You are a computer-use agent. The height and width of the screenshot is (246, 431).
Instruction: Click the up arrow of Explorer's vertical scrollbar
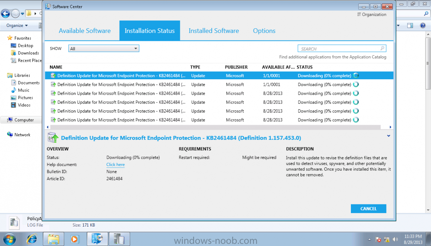click(428, 34)
